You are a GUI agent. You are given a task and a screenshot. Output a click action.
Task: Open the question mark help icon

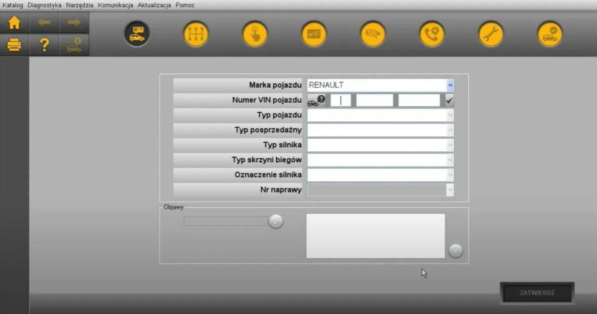44,45
